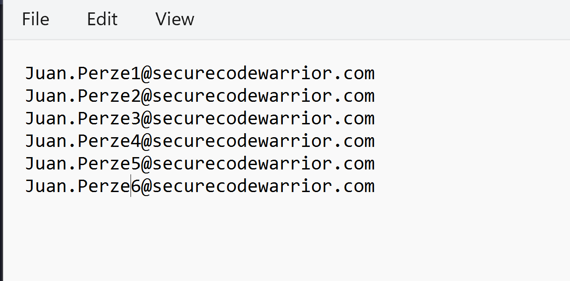Viewport: 570px width, 281px height.
Task: Click securecodewarrior in the Perze2 line
Action: (x=242, y=96)
